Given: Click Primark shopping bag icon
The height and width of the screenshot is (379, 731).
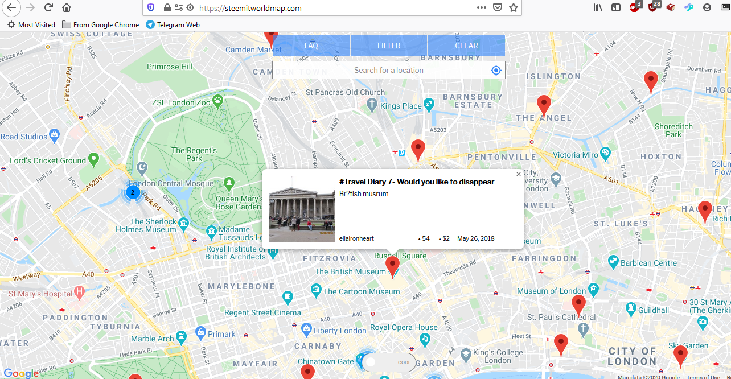Looking at the screenshot, I should [x=200, y=332].
